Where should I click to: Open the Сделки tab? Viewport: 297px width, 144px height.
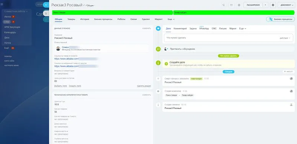tap(146, 19)
